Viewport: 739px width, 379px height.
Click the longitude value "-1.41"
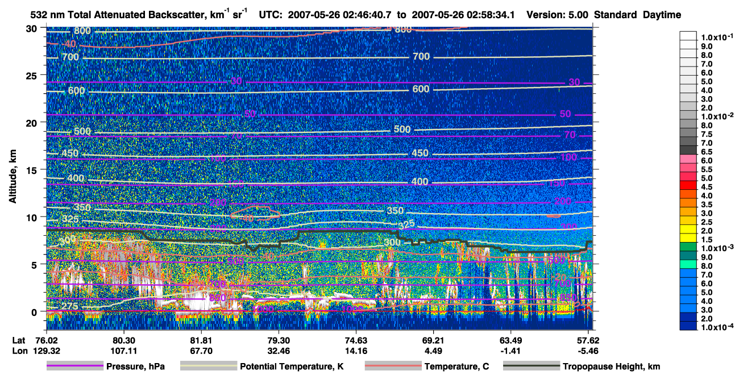(510, 350)
